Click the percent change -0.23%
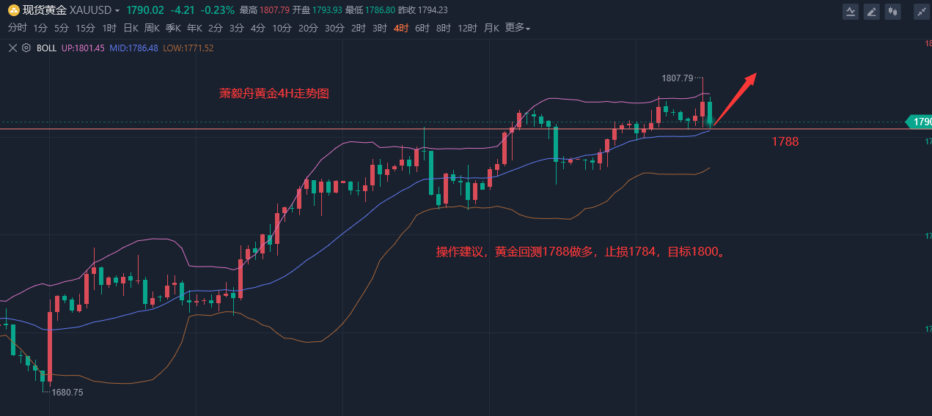The width and height of the screenshot is (932, 416). point(218,10)
